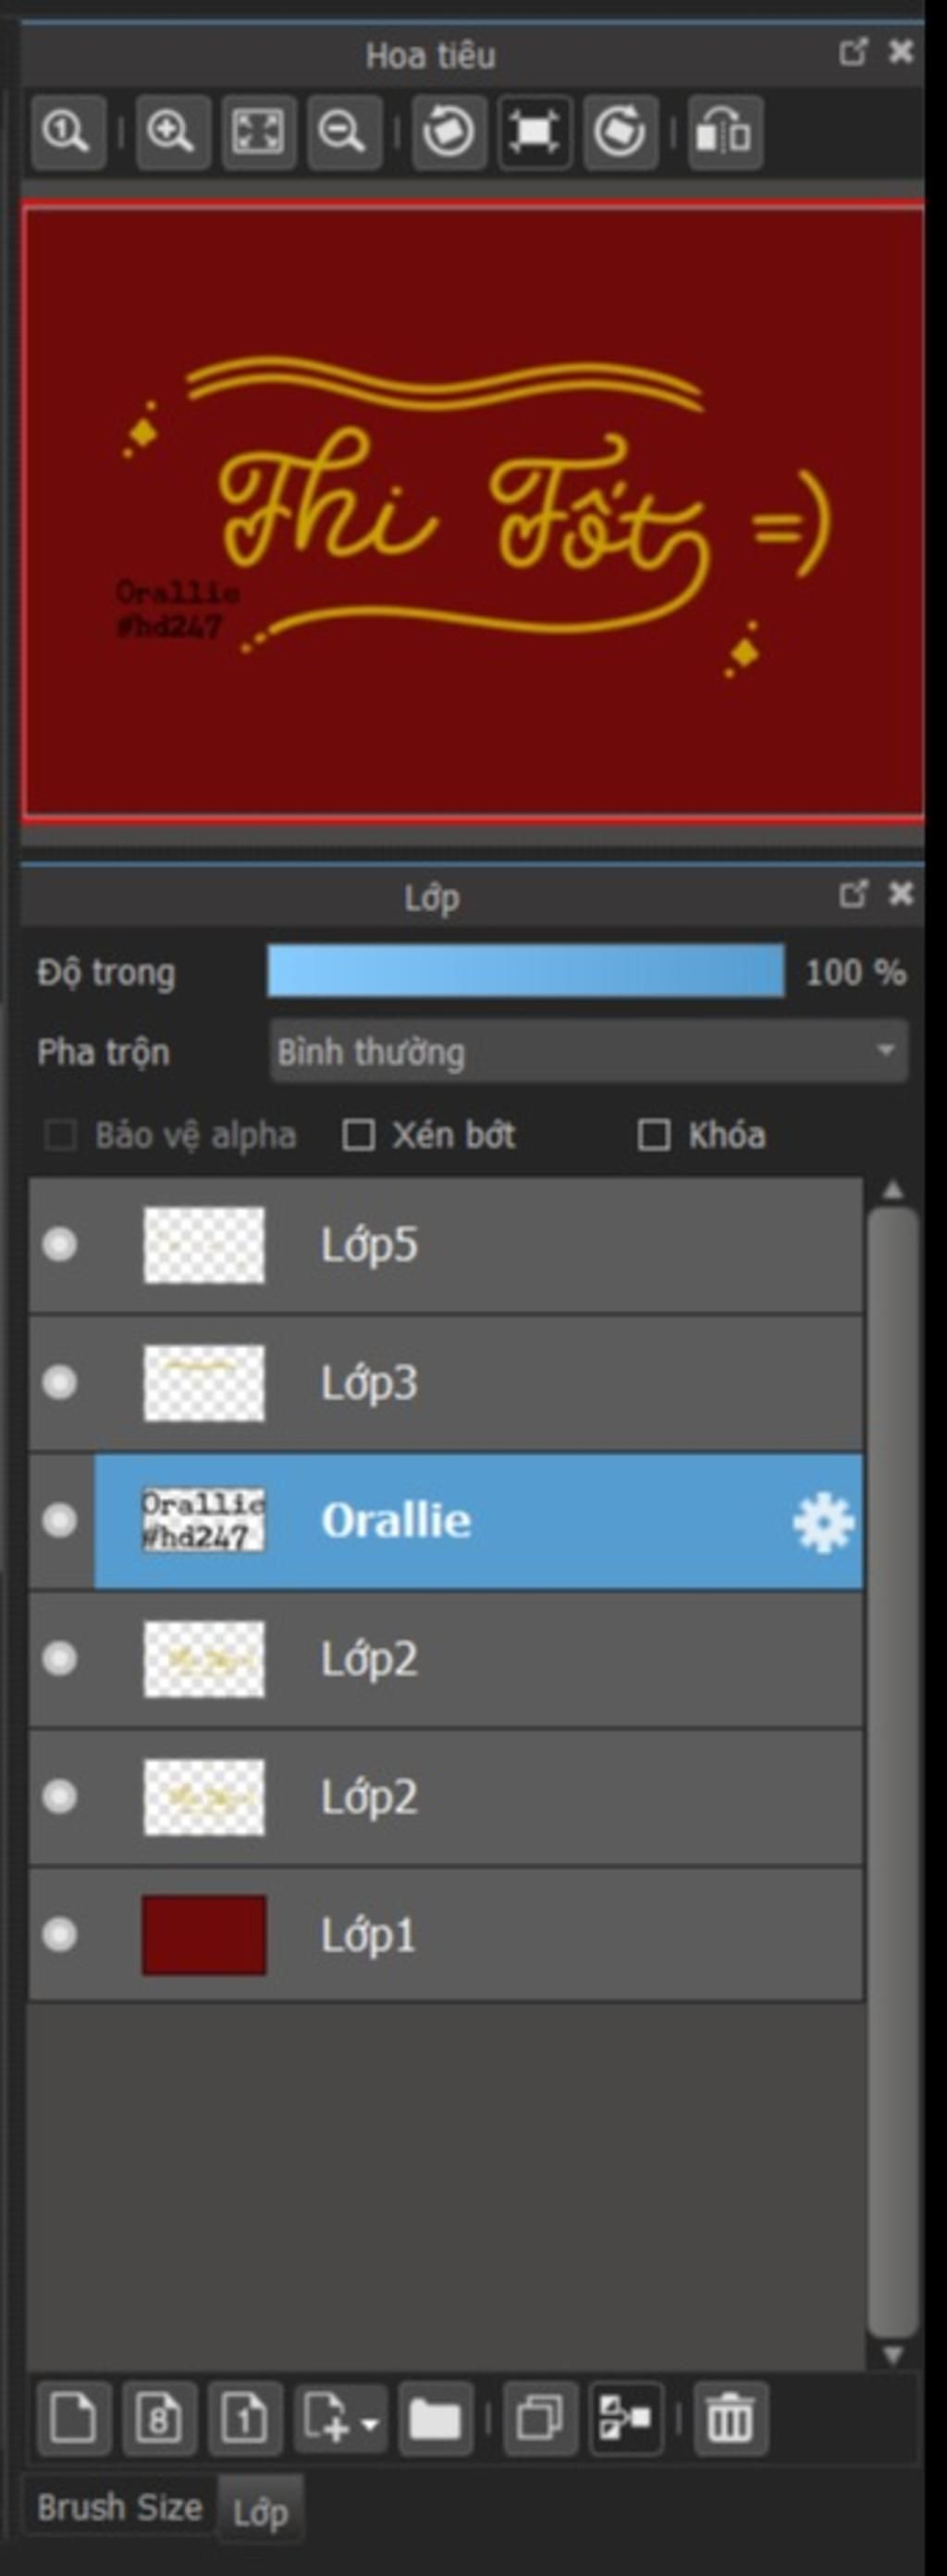Switch to the Brush Size tab

pyautogui.click(x=120, y=2507)
